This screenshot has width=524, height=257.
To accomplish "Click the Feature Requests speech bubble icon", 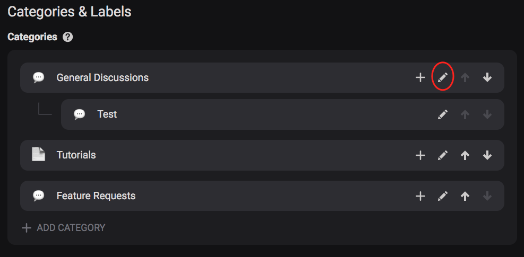I will click(38, 196).
